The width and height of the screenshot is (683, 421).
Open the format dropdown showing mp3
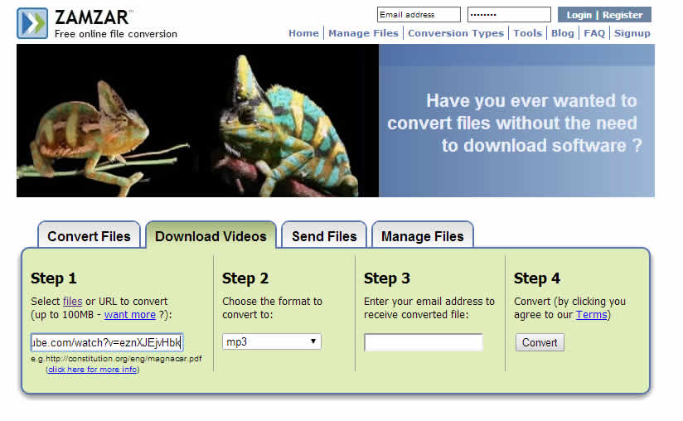pyautogui.click(x=272, y=341)
